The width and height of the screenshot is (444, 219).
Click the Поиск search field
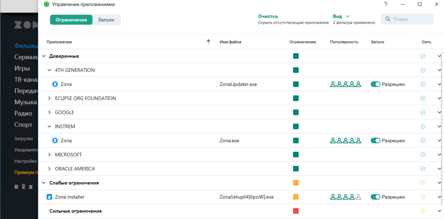point(407,19)
